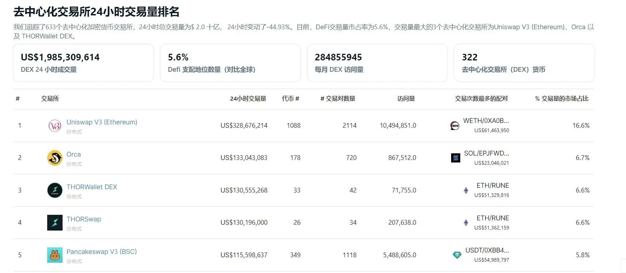Image resolution: width=626 pixels, height=273 pixels.
Task: Click the WETH/0XA0B... trading pair
Action: pos(486,121)
